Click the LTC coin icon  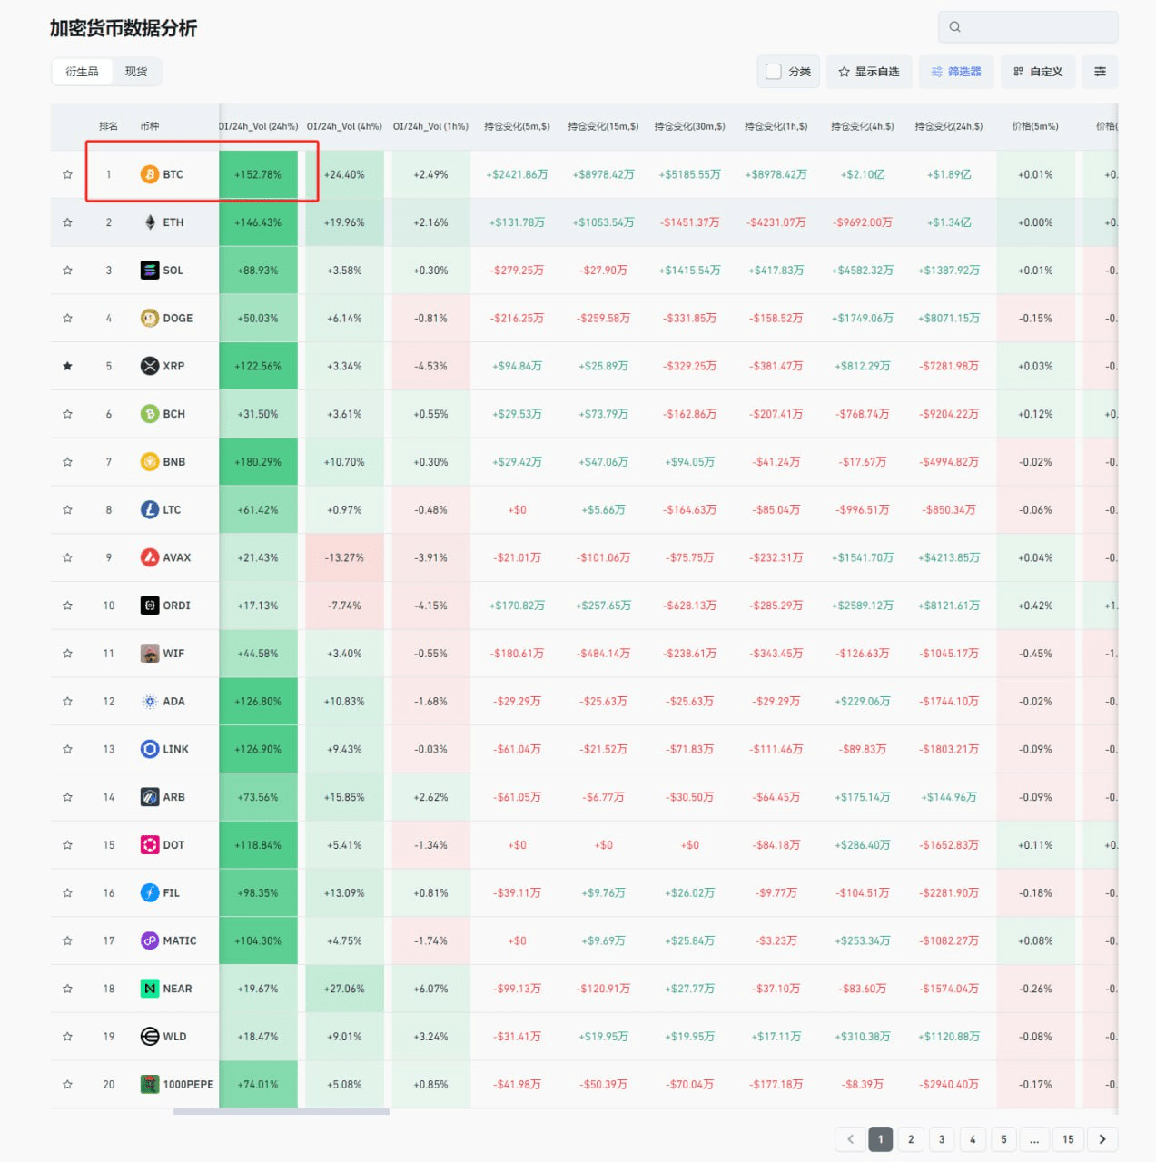(x=150, y=510)
